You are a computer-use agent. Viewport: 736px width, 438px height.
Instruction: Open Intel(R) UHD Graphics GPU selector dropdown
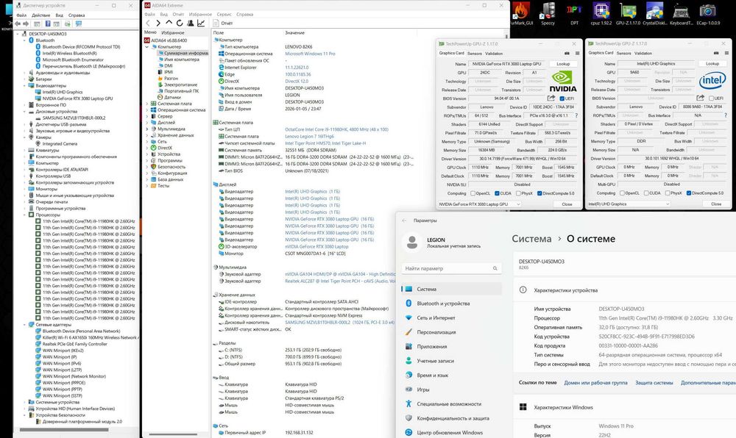point(629,204)
